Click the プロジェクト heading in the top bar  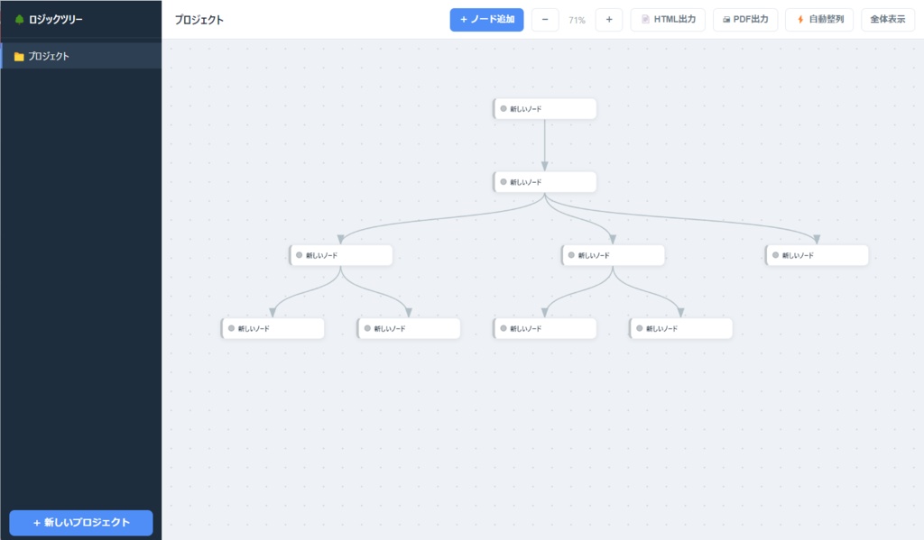pos(199,20)
